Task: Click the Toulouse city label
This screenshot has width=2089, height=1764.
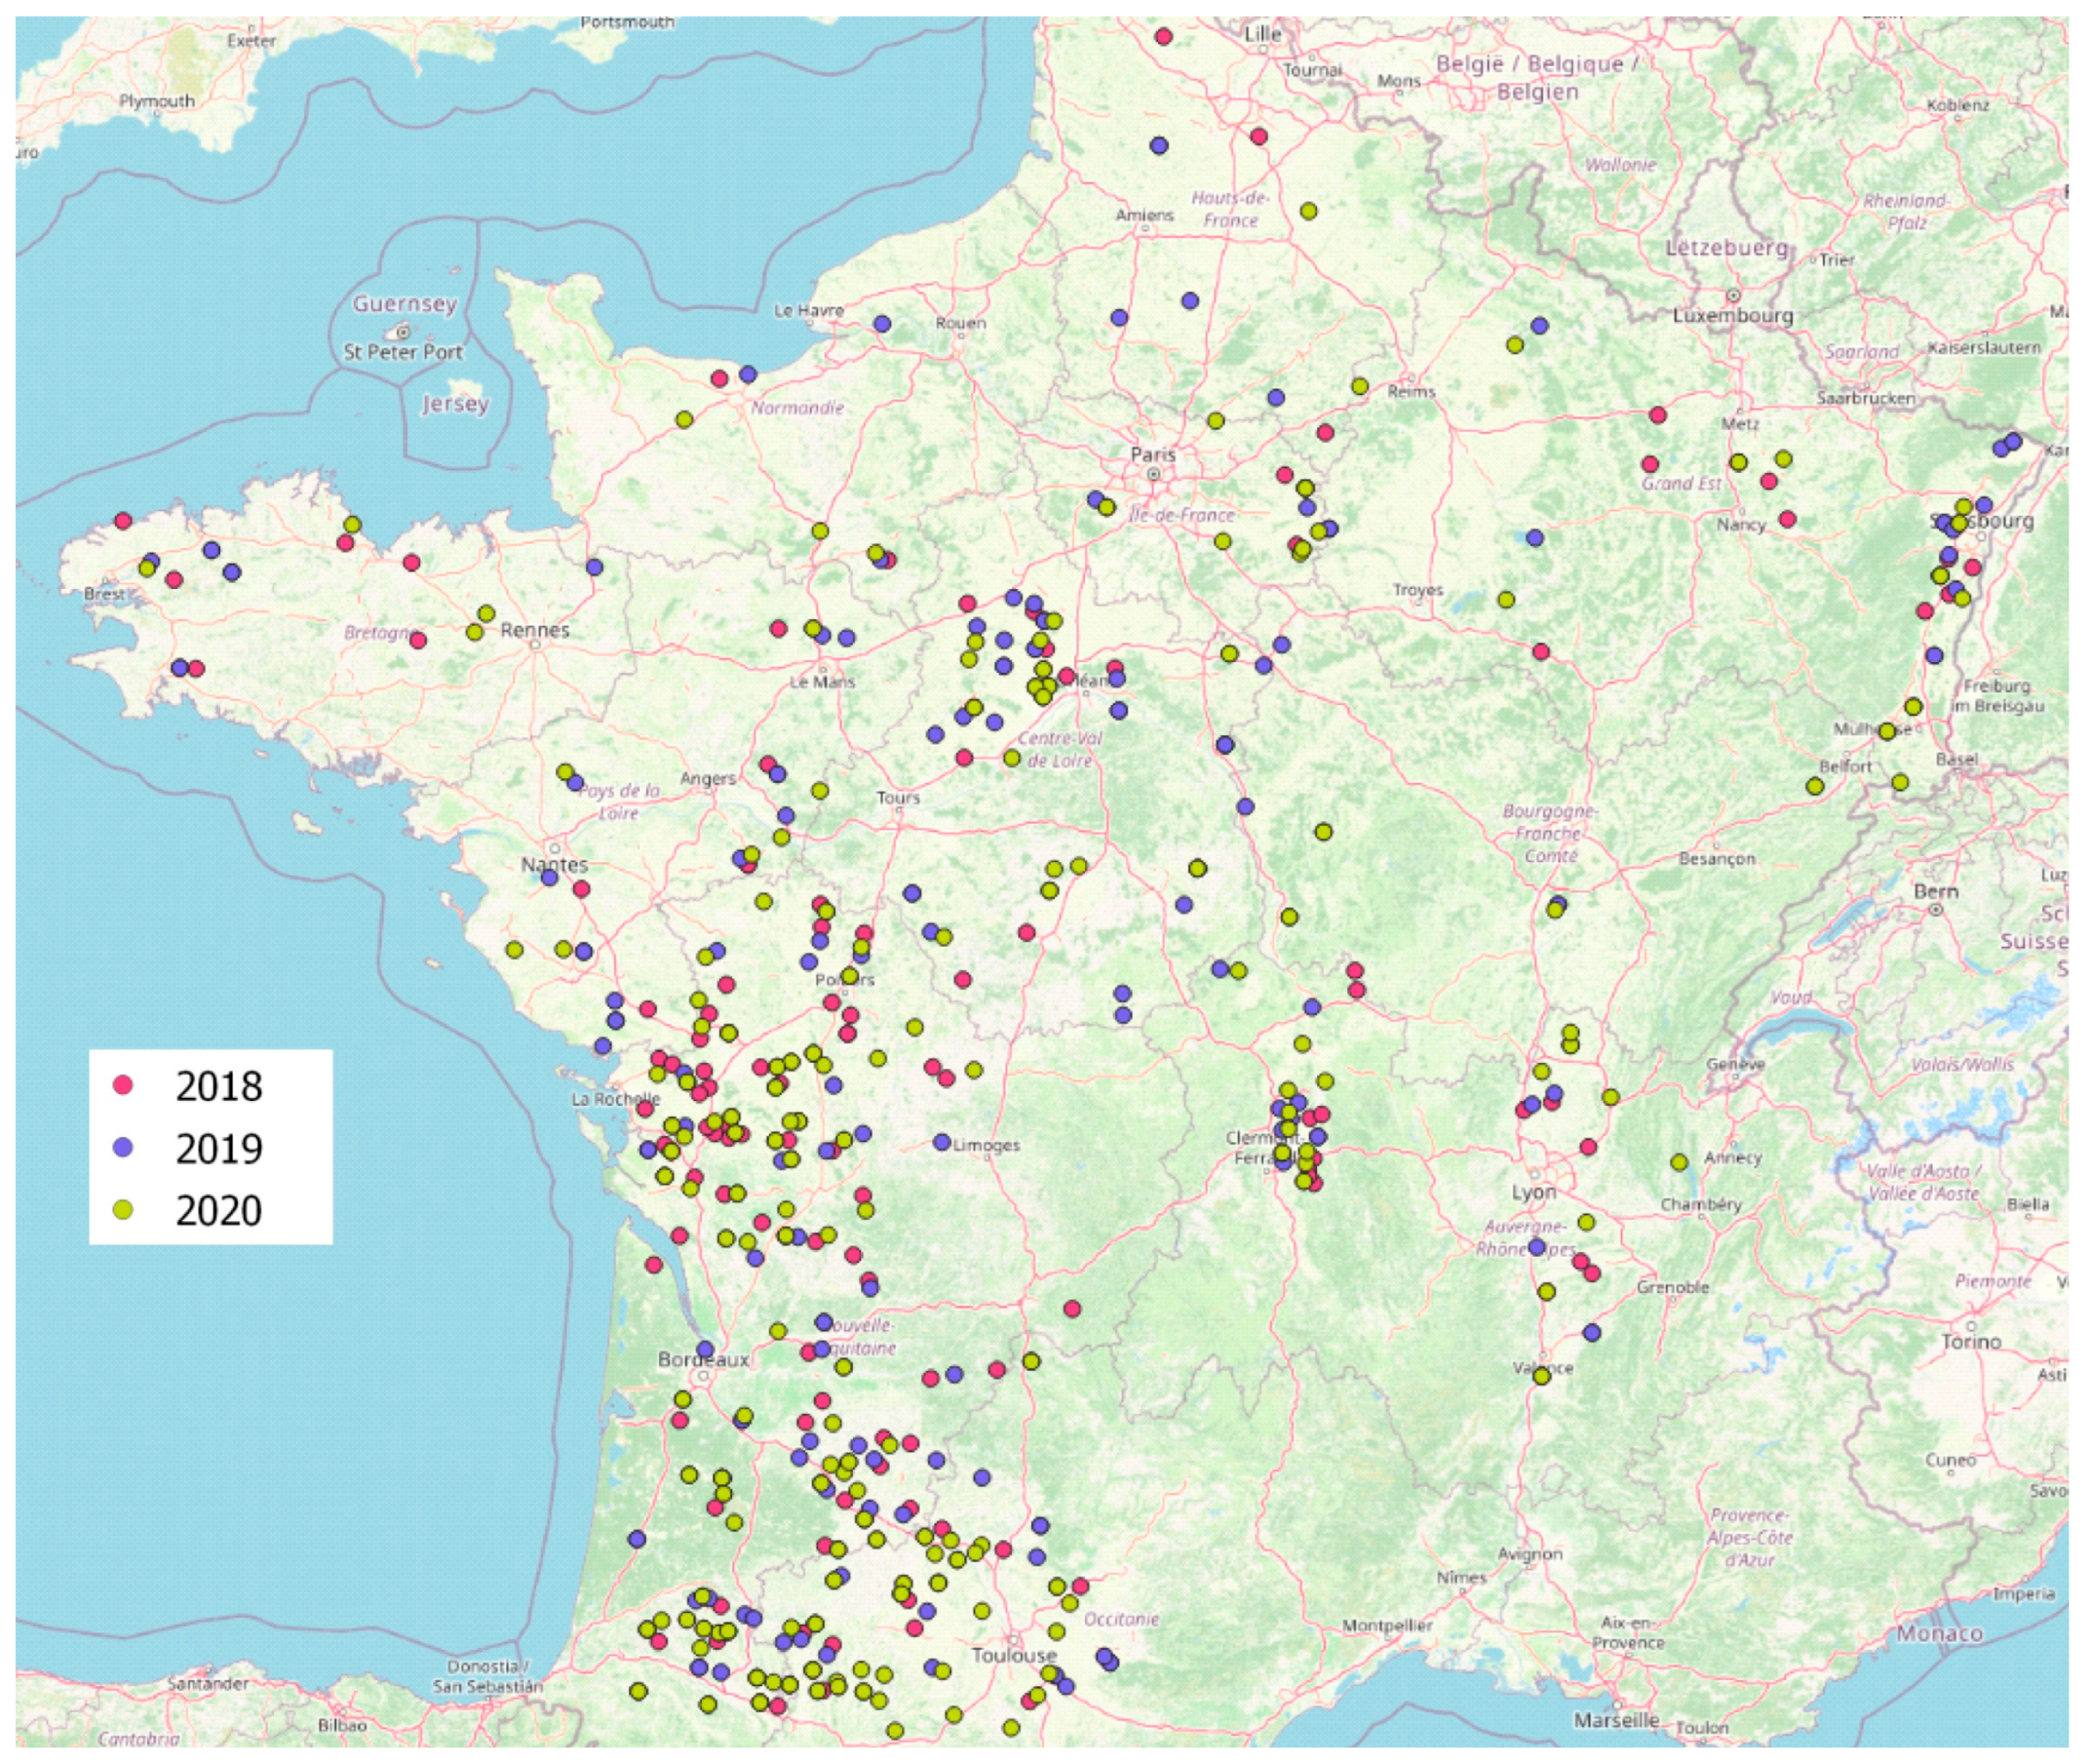Action: [1014, 1656]
